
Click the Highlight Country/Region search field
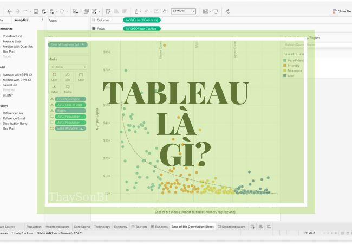pyautogui.click(x=317, y=44)
